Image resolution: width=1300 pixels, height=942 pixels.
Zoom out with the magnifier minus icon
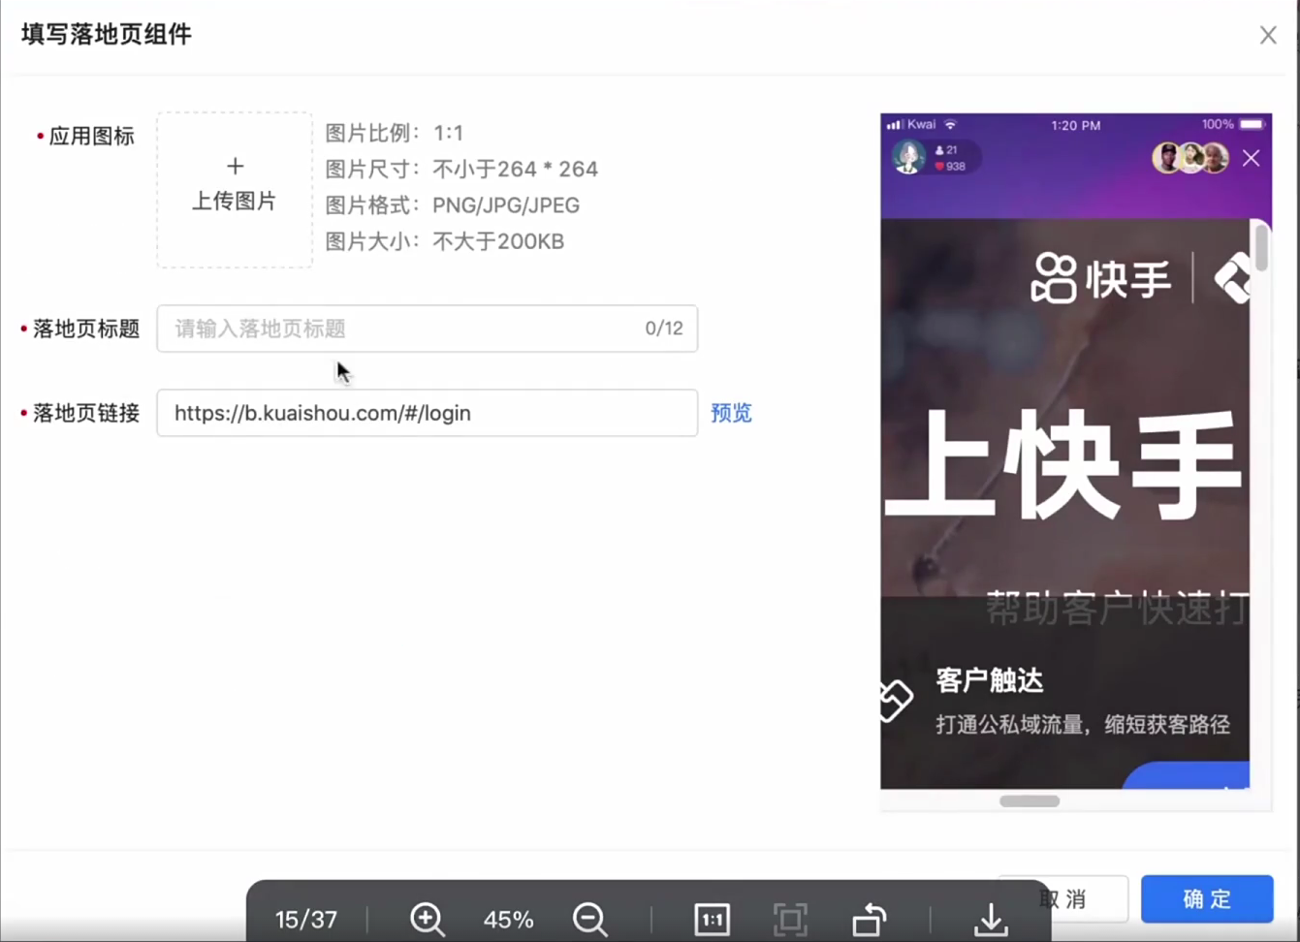(x=590, y=919)
